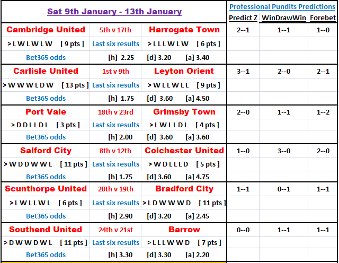Screen dimensions: 339x263
Task: Click the Harrogate Town team cell
Action: click(184, 30)
